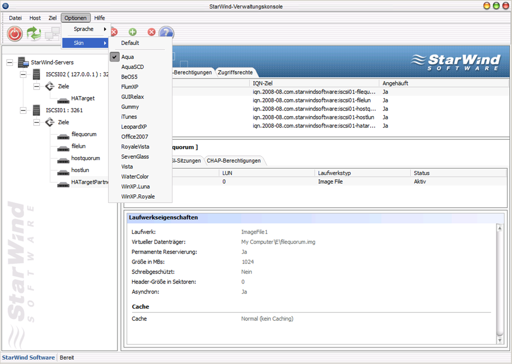This screenshot has width=512, height=364.
Task: Close the Optionen menu
Action: point(75,18)
